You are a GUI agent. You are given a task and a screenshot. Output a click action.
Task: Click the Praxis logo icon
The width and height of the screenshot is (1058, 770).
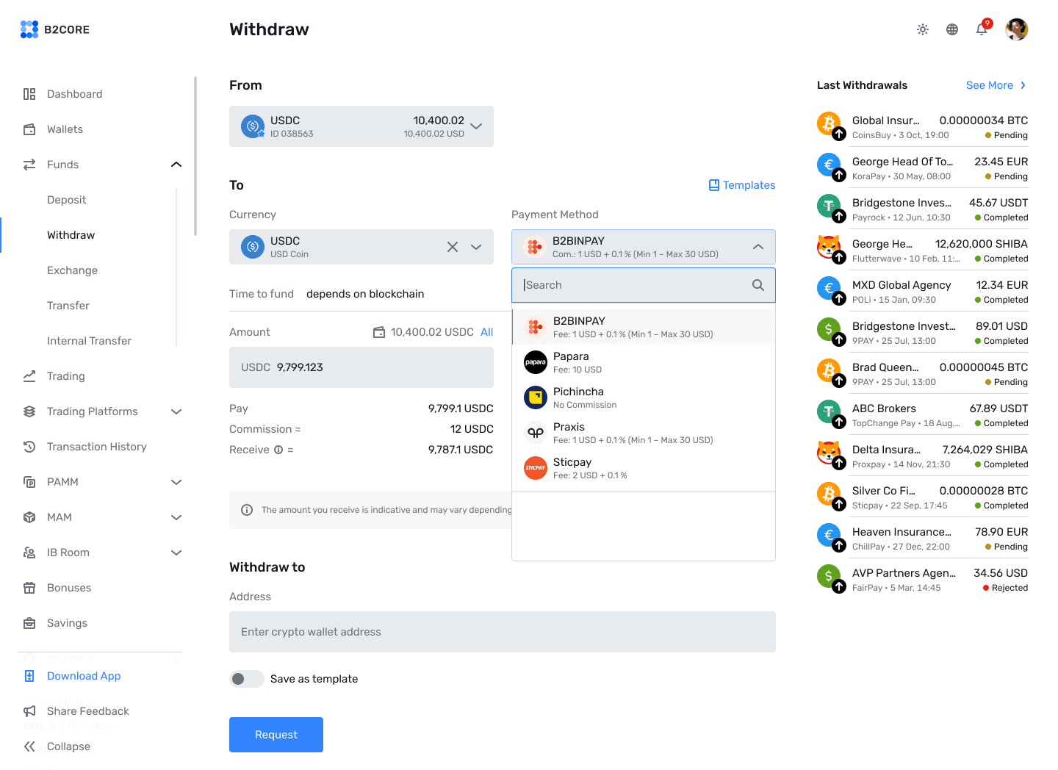(x=536, y=433)
